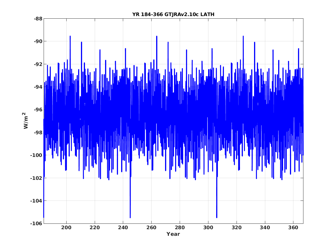Screen dimensions: 335x251
Task: Click the 'W/m²' y-axis label
Action: (25, 121)
